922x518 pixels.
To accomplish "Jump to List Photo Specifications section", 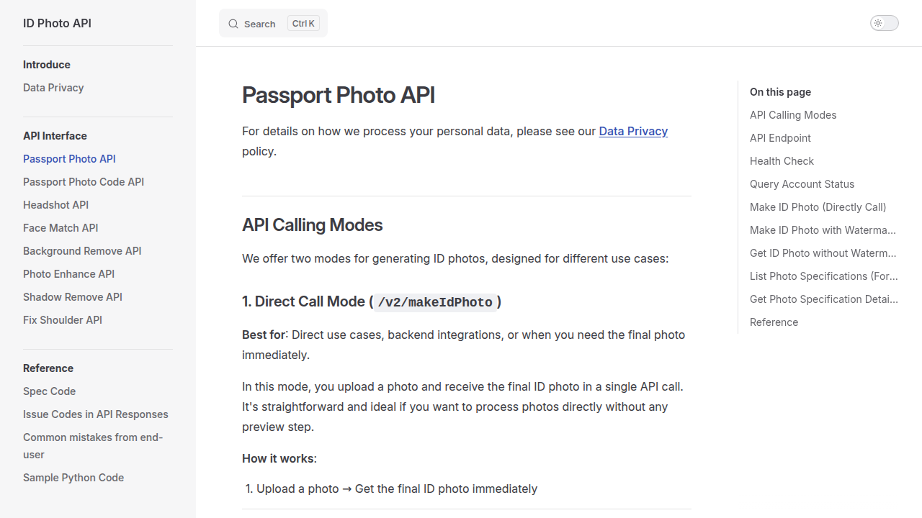I will click(824, 276).
